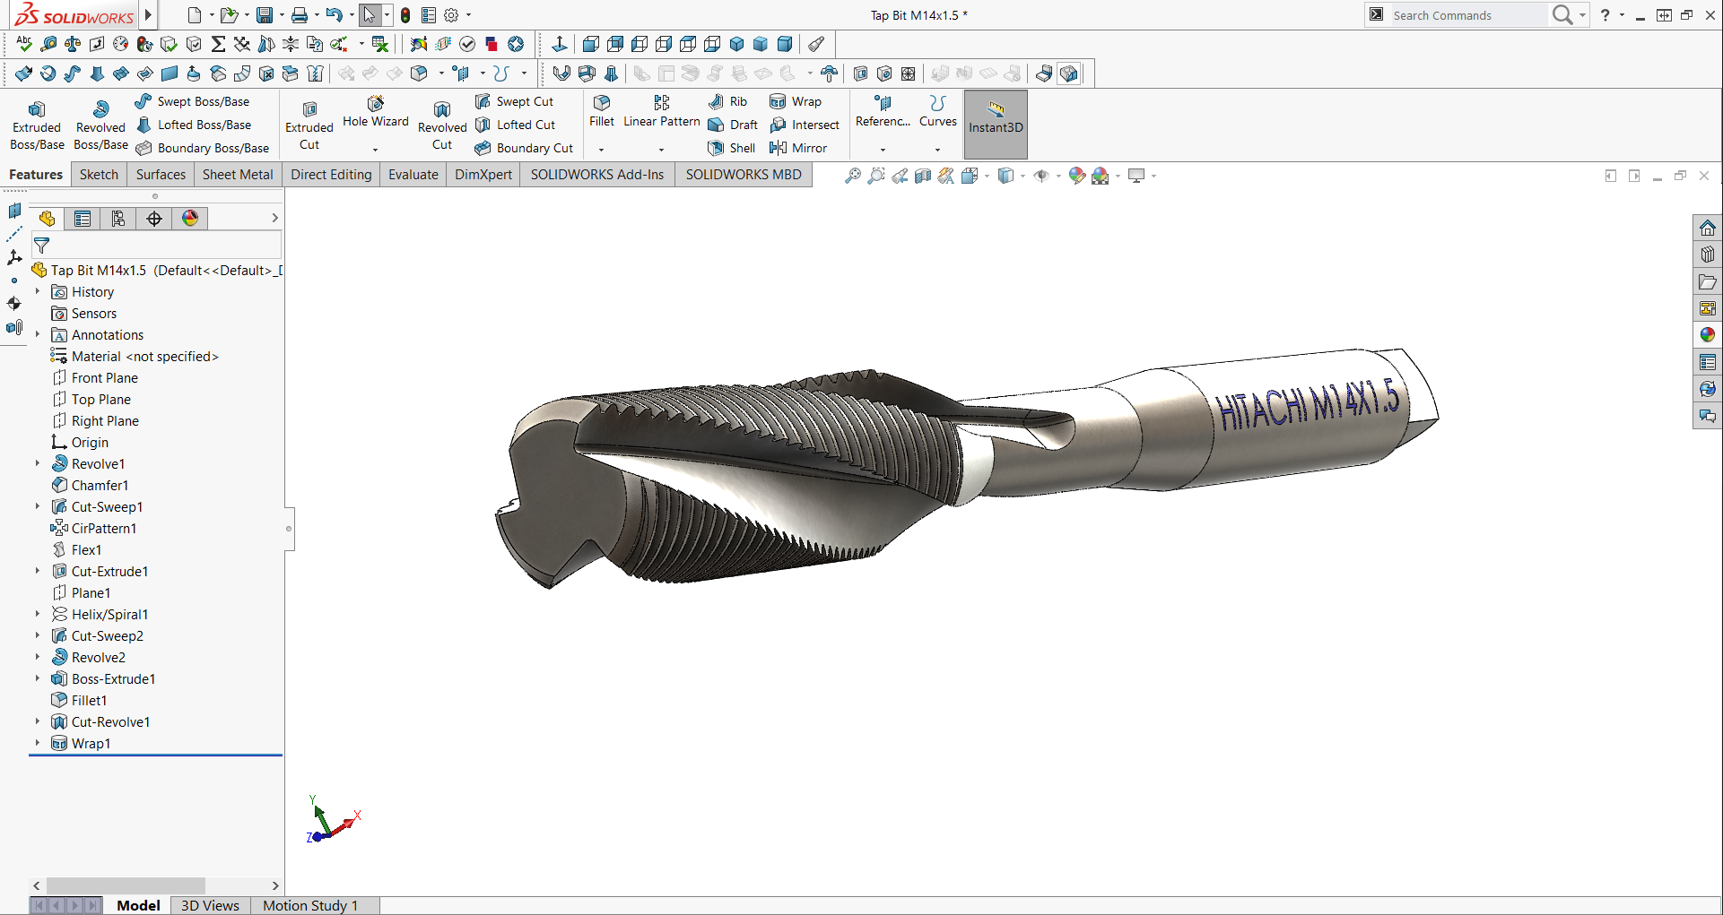1723x915 pixels.
Task: Select the Flex1 feature
Action: [77, 549]
